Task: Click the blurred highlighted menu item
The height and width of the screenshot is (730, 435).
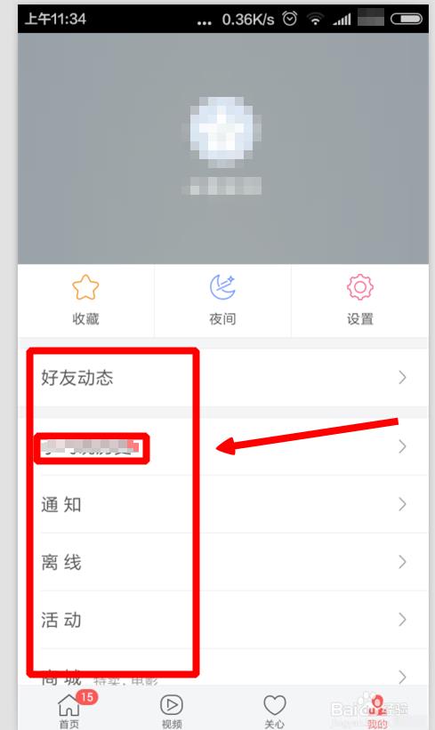Action: (91, 448)
